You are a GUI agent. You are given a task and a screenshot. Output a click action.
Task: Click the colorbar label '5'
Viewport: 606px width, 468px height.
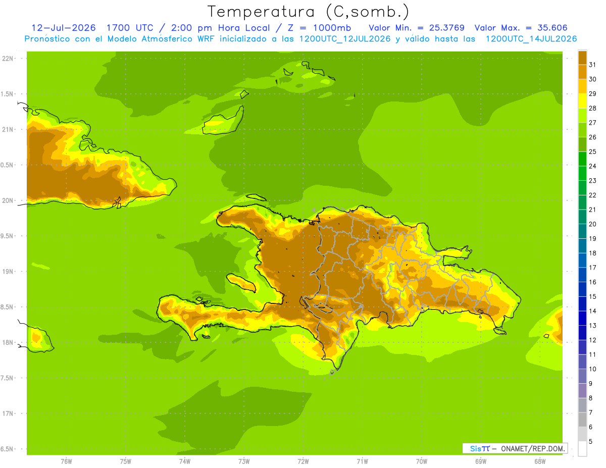pos(591,442)
